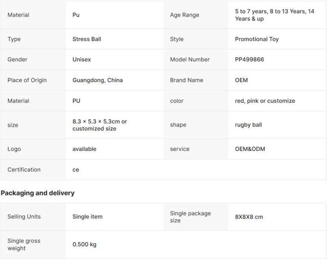Click the '0.500 kg' gross weight value
This screenshot has width=327, height=259.
(x=84, y=245)
